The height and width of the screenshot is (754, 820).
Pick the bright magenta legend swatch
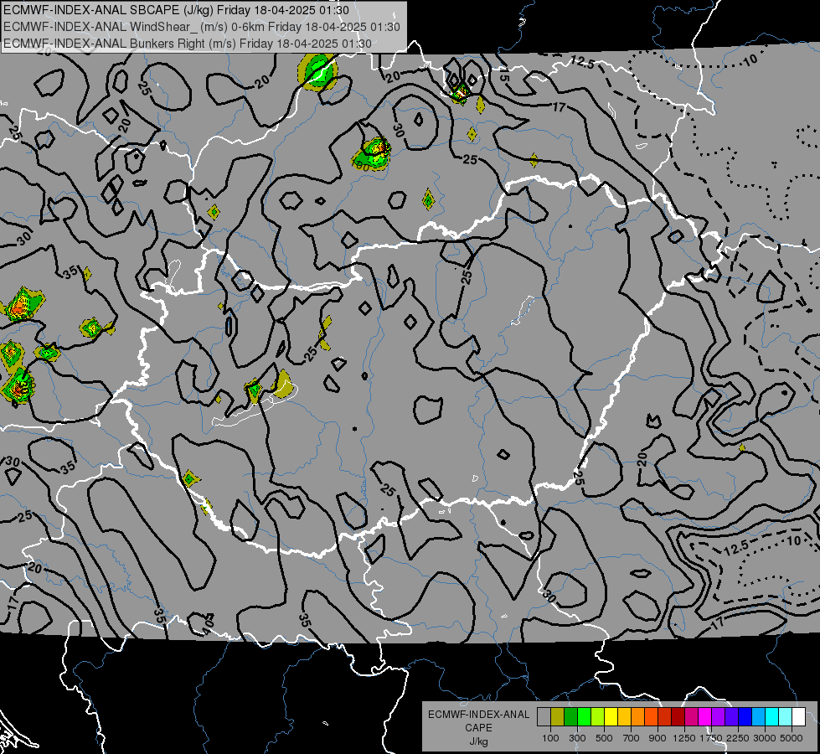coord(704,717)
